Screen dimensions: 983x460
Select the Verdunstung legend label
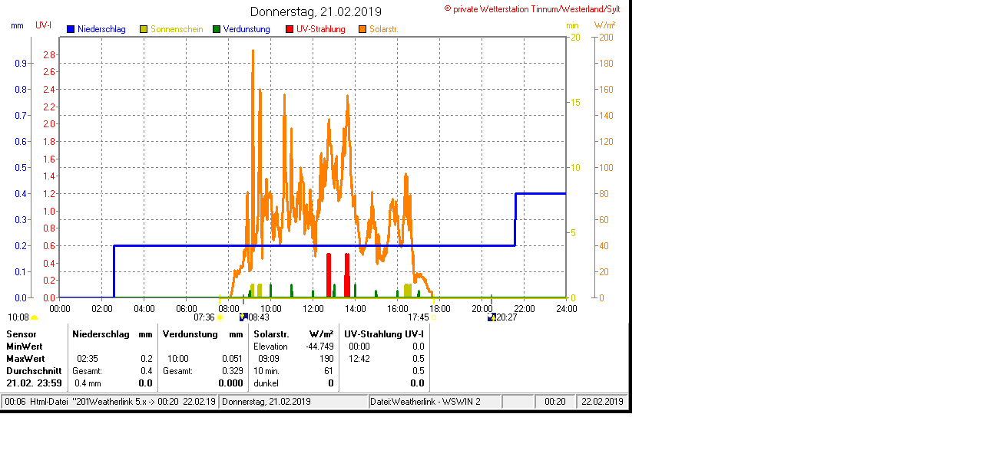point(247,29)
